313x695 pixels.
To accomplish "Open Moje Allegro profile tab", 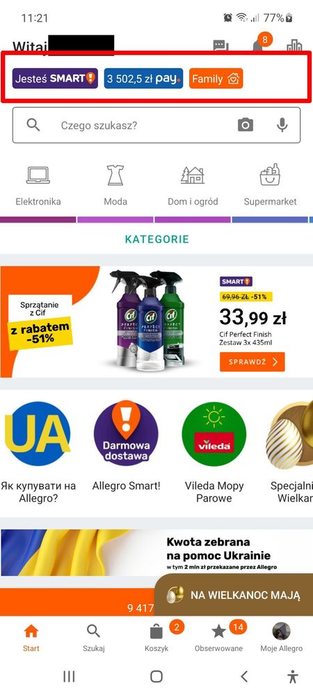I will pyautogui.click(x=281, y=637).
